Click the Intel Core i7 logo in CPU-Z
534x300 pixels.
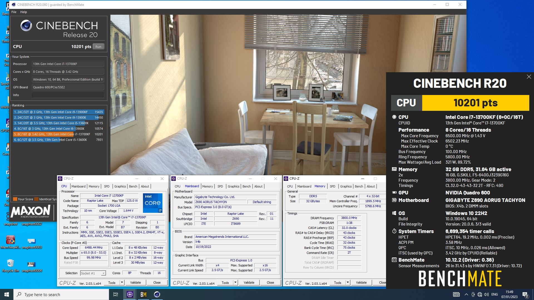click(x=153, y=203)
